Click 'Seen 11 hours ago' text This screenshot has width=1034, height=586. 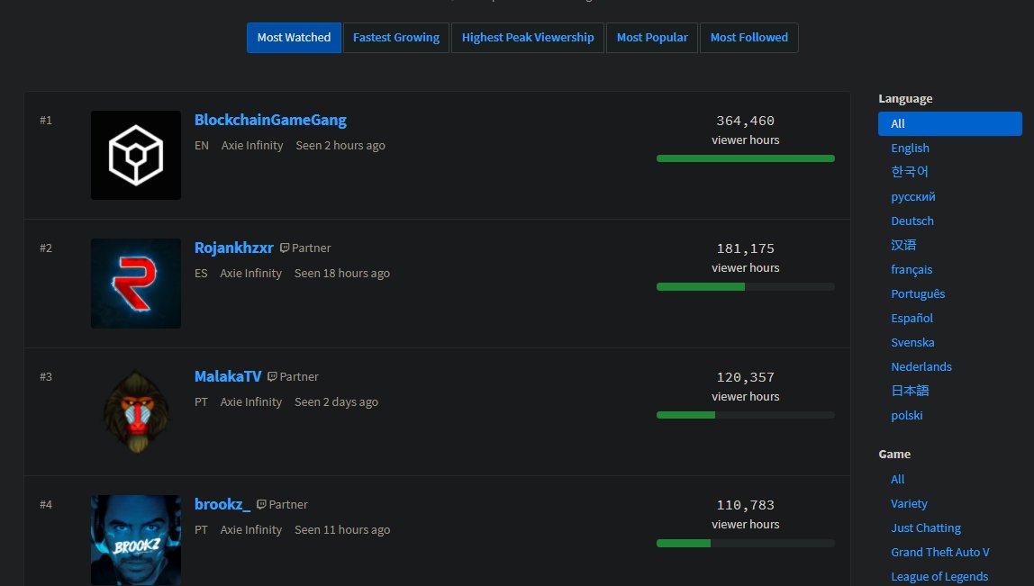tap(342, 530)
